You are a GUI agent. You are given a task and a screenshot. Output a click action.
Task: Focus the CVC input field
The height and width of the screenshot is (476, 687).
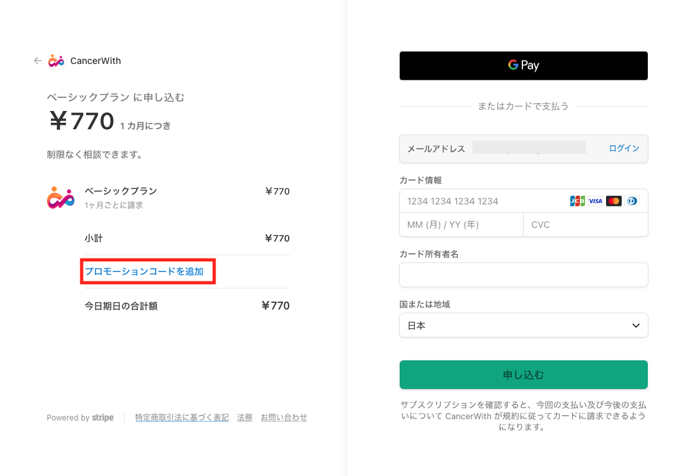pos(584,225)
